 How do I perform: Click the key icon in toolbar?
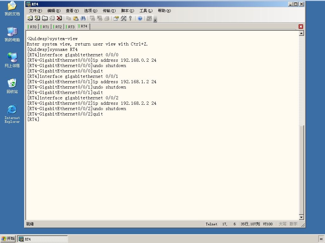pyautogui.click(x=130, y=18)
